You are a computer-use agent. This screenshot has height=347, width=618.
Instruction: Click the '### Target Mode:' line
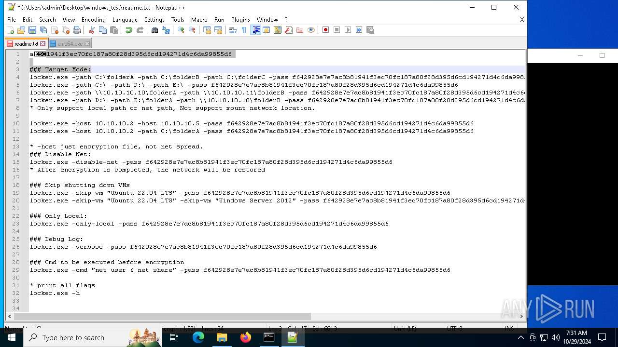point(60,69)
